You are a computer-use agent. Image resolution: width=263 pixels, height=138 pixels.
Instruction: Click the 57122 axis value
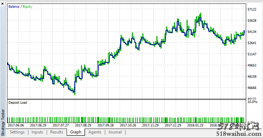[252, 9]
